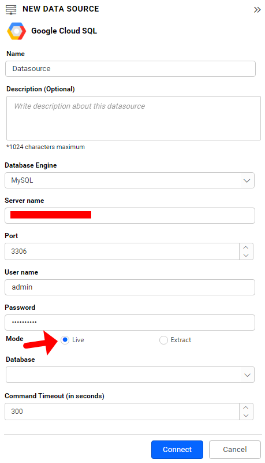Click the Google Cloud SQL logo

pyautogui.click(x=17, y=31)
